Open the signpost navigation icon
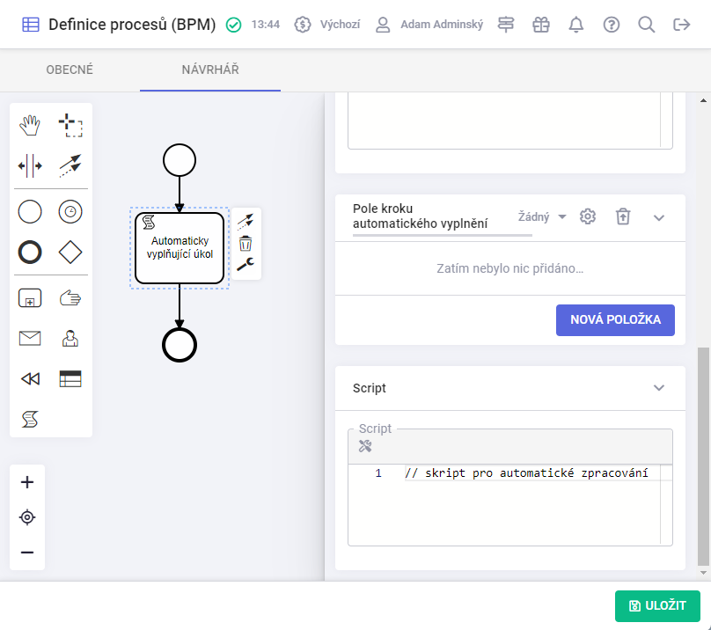Image resolution: width=711 pixels, height=630 pixels. [506, 25]
